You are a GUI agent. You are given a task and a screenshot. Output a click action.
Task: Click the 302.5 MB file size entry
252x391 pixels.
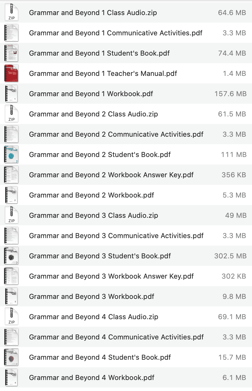(230, 256)
